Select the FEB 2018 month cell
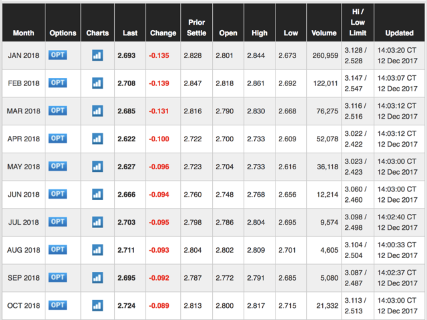 (x=23, y=83)
